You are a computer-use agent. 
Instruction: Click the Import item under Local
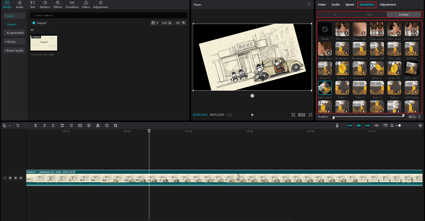click(12, 24)
